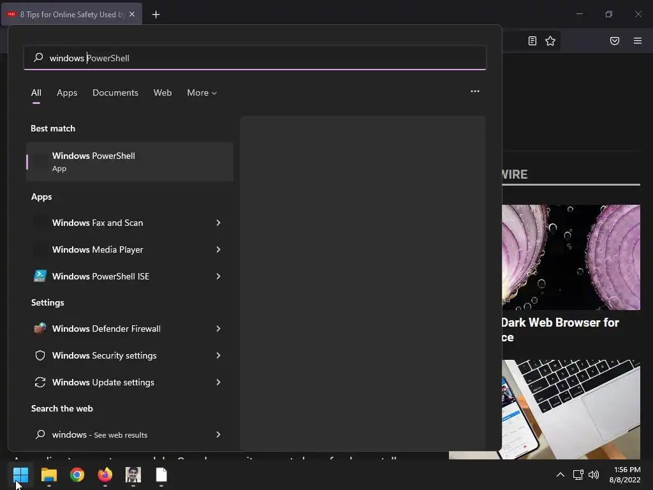Click the Windows Start button
This screenshot has height=490, width=653.
point(20,475)
